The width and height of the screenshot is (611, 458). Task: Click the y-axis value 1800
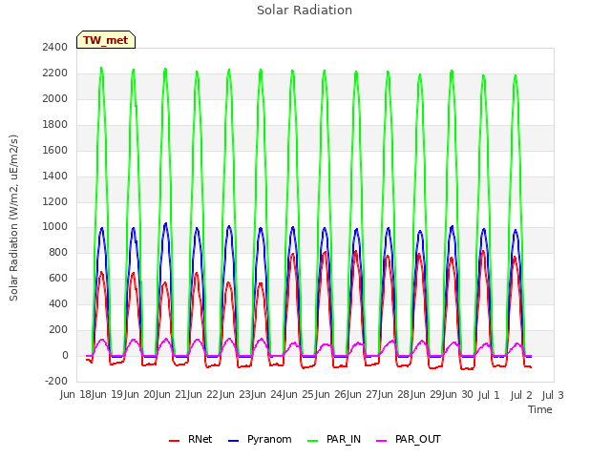pos(55,124)
